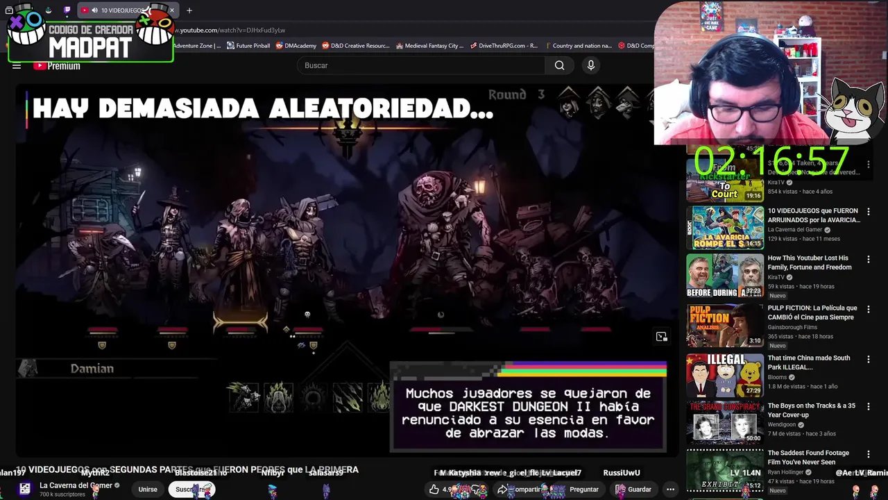Open options for That time China video
This screenshot has height=500, width=888.
point(868,359)
